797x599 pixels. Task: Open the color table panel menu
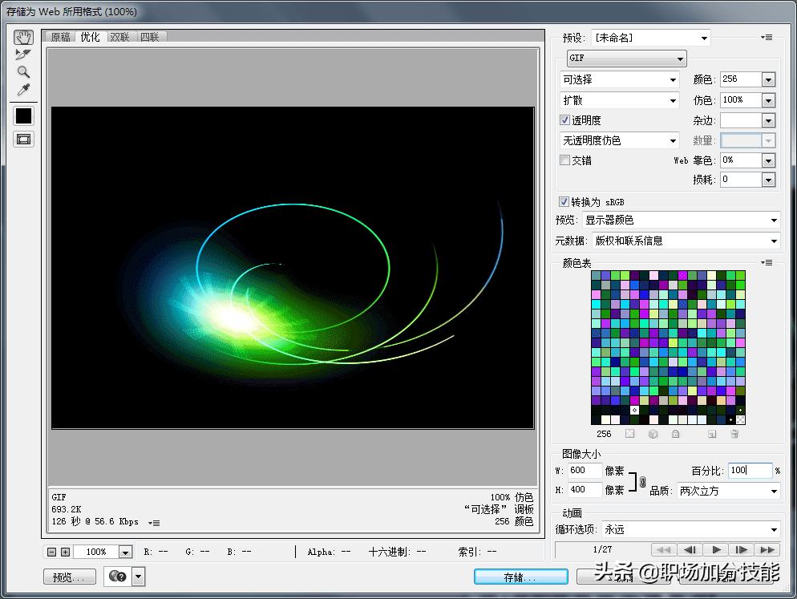tap(767, 262)
